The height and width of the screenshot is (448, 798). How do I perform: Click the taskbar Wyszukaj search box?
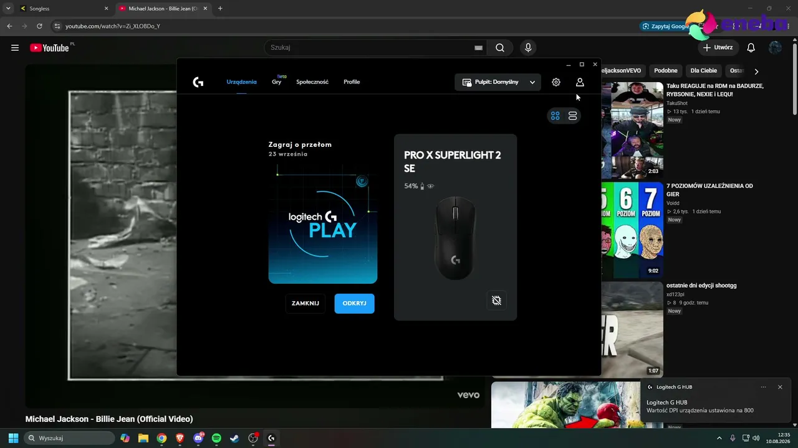pos(70,438)
